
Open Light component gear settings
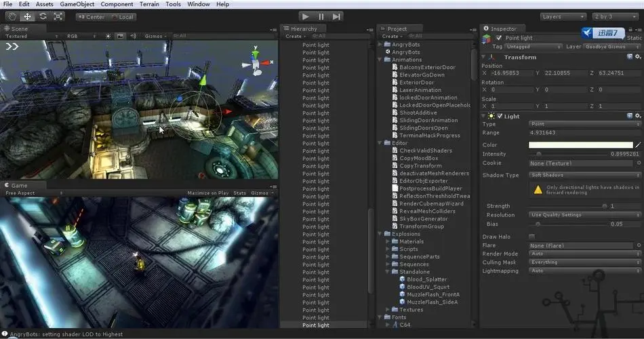tap(638, 116)
